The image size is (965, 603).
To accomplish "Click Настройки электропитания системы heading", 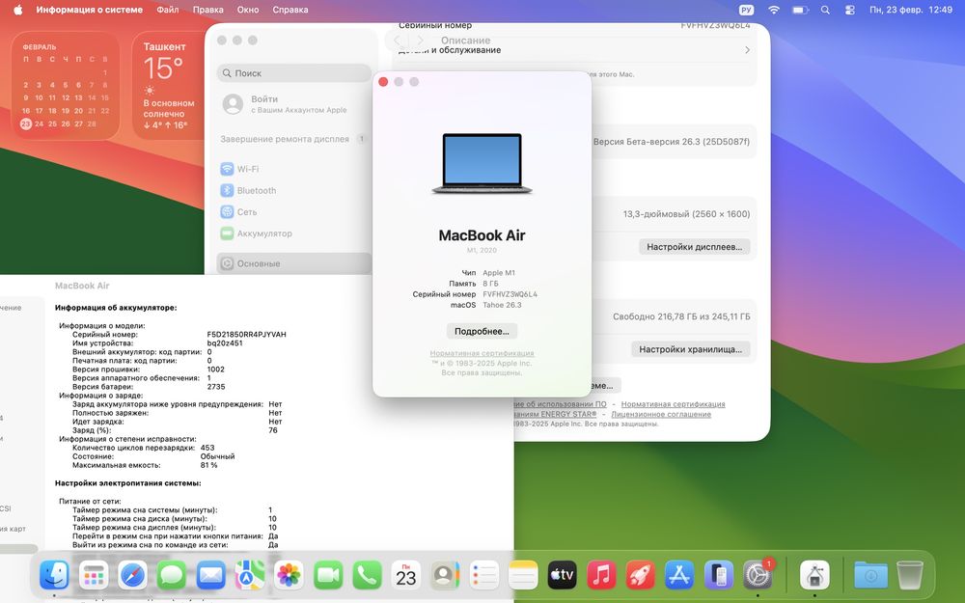I will 128,483.
